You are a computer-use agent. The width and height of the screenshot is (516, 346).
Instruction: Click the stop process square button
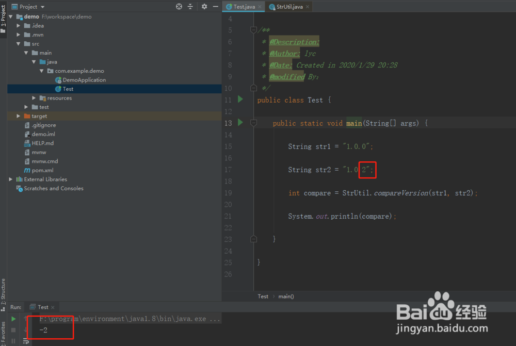[13, 330]
